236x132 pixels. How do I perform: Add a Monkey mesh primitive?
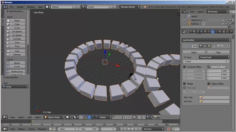click(15, 55)
